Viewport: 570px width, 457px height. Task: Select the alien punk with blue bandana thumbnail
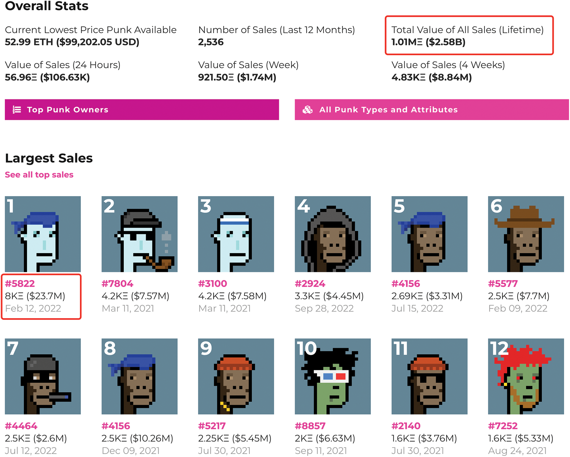(x=43, y=234)
